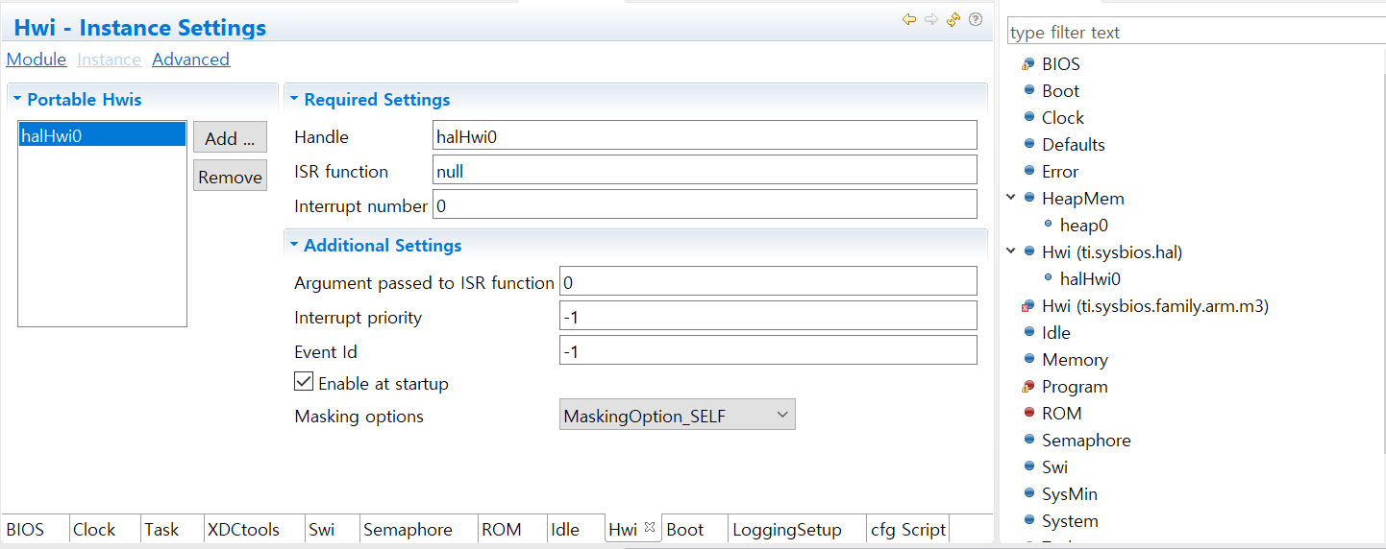Open the Masking options dropdown

point(677,416)
